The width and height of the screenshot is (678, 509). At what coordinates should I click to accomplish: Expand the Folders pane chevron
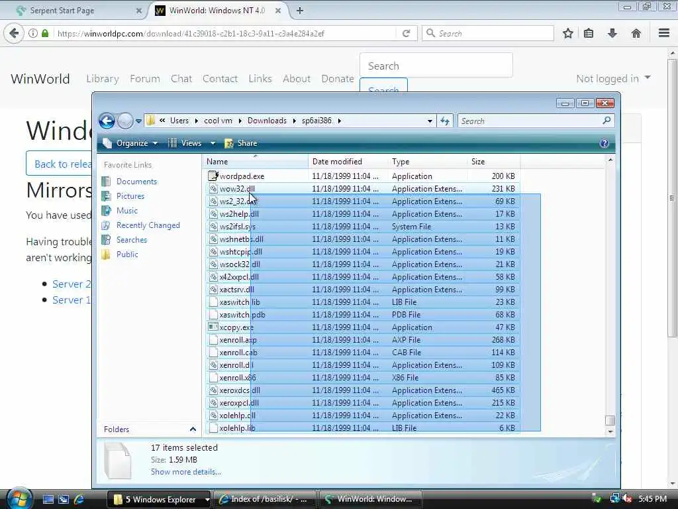coord(193,429)
